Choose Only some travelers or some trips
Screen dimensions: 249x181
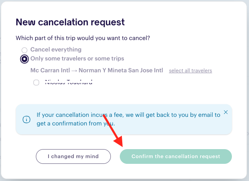tap(24, 59)
